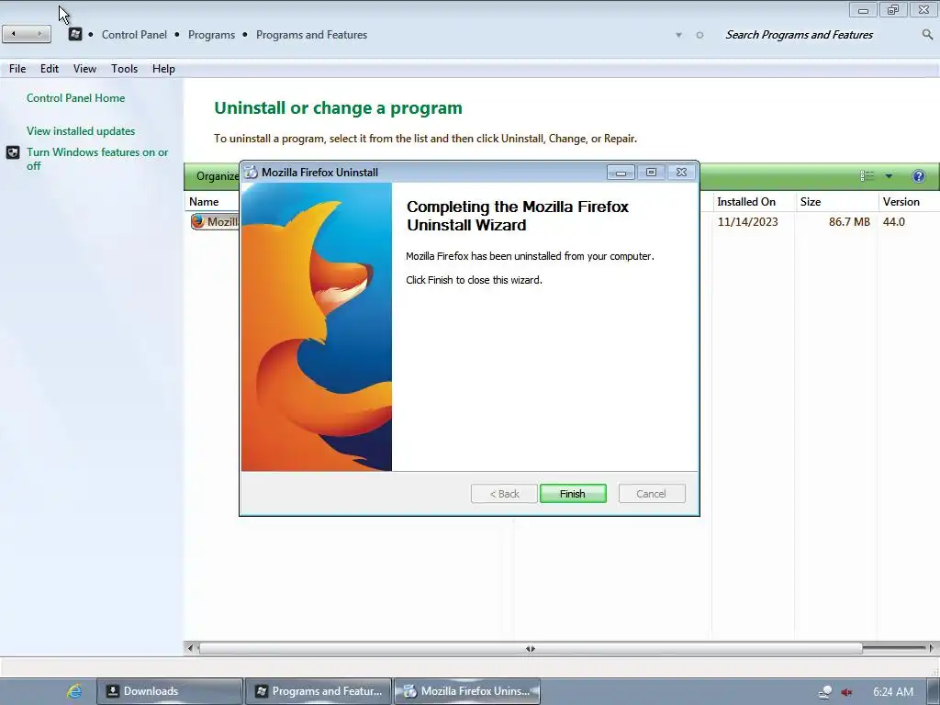Screen dimensions: 940x705
Task: Click the horizontal scrollbar thumb
Action: point(531,648)
